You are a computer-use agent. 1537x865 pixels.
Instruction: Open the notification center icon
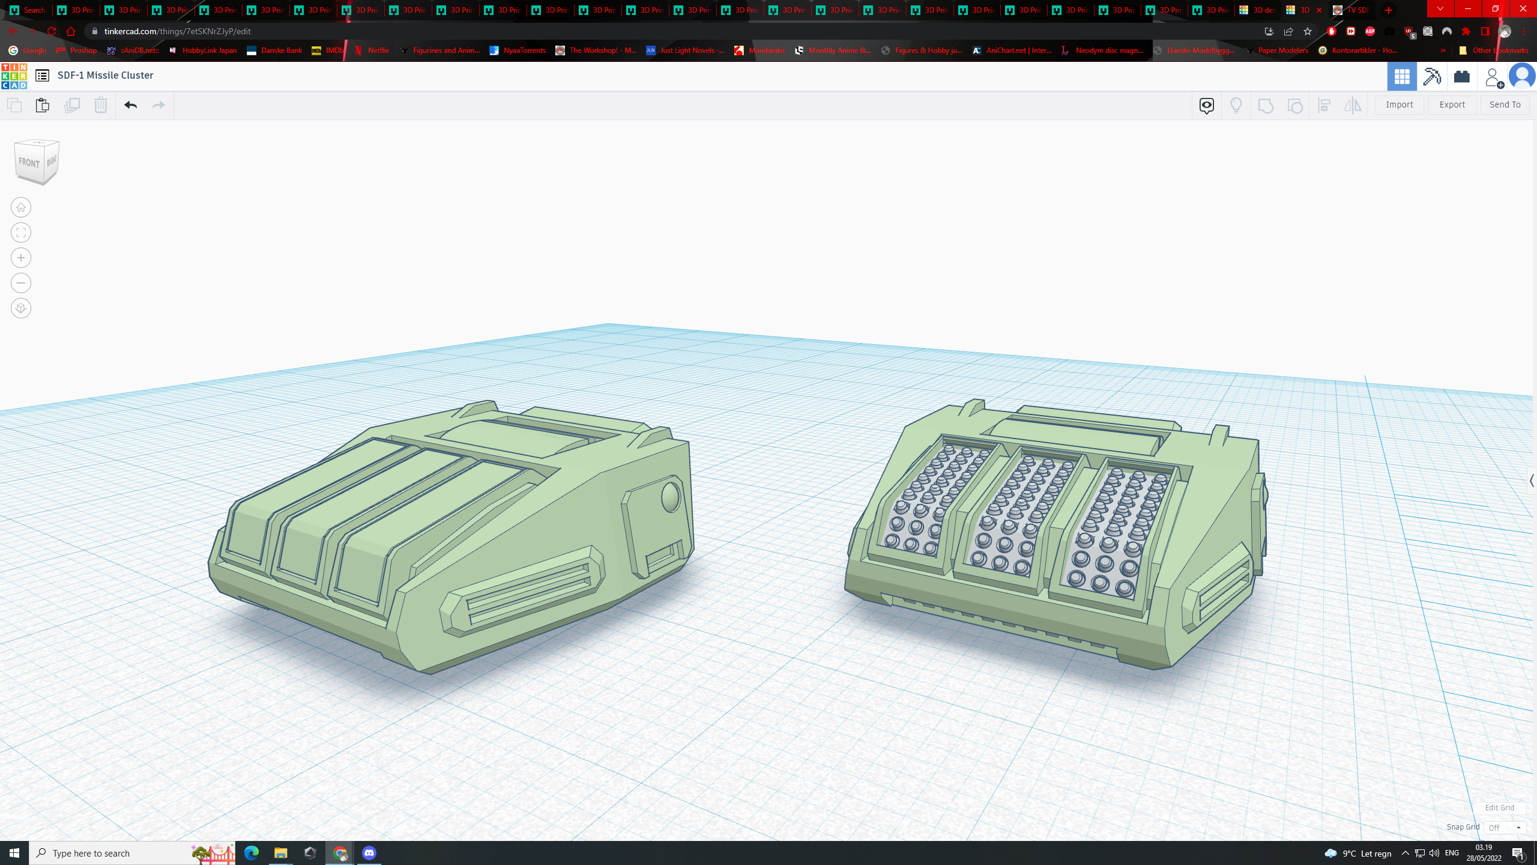point(1518,853)
